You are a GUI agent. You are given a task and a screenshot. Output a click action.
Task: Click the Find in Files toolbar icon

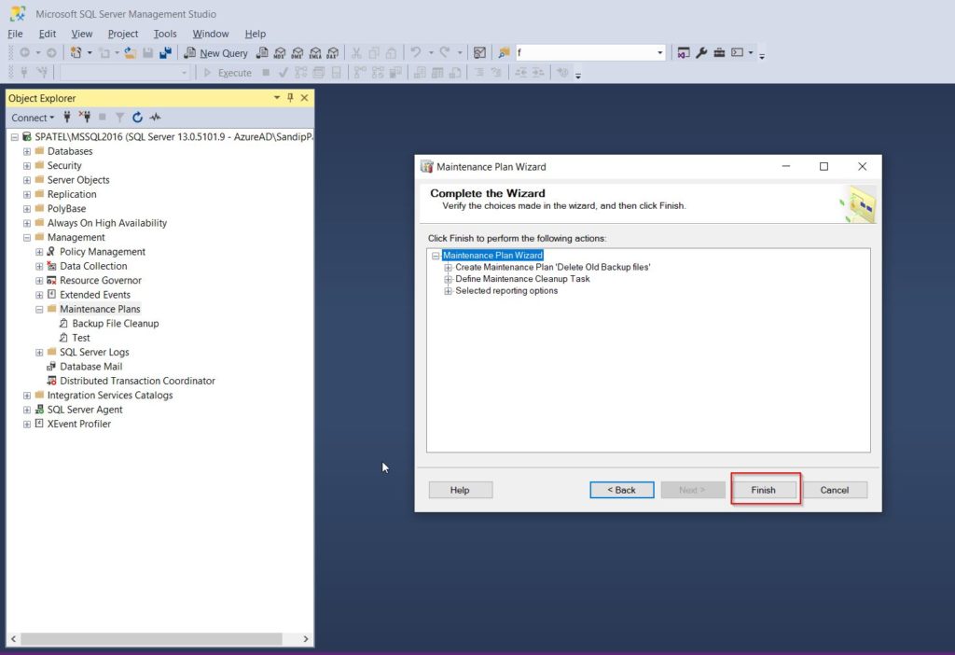pyautogui.click(x=504, y=53)
